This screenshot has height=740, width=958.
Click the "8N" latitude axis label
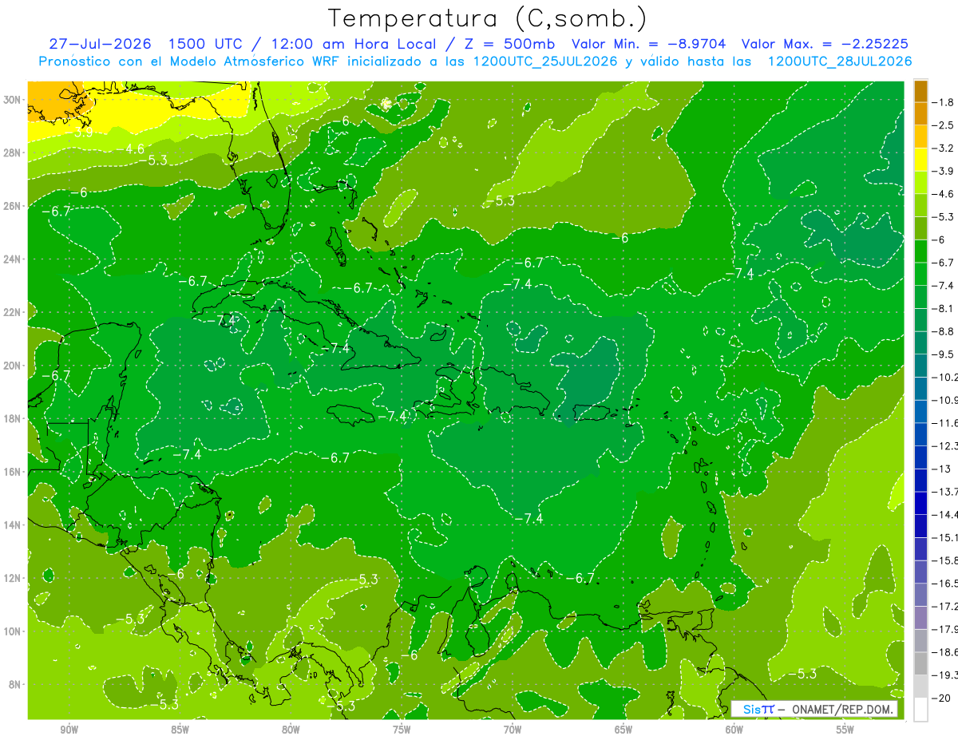pos(14,685)
